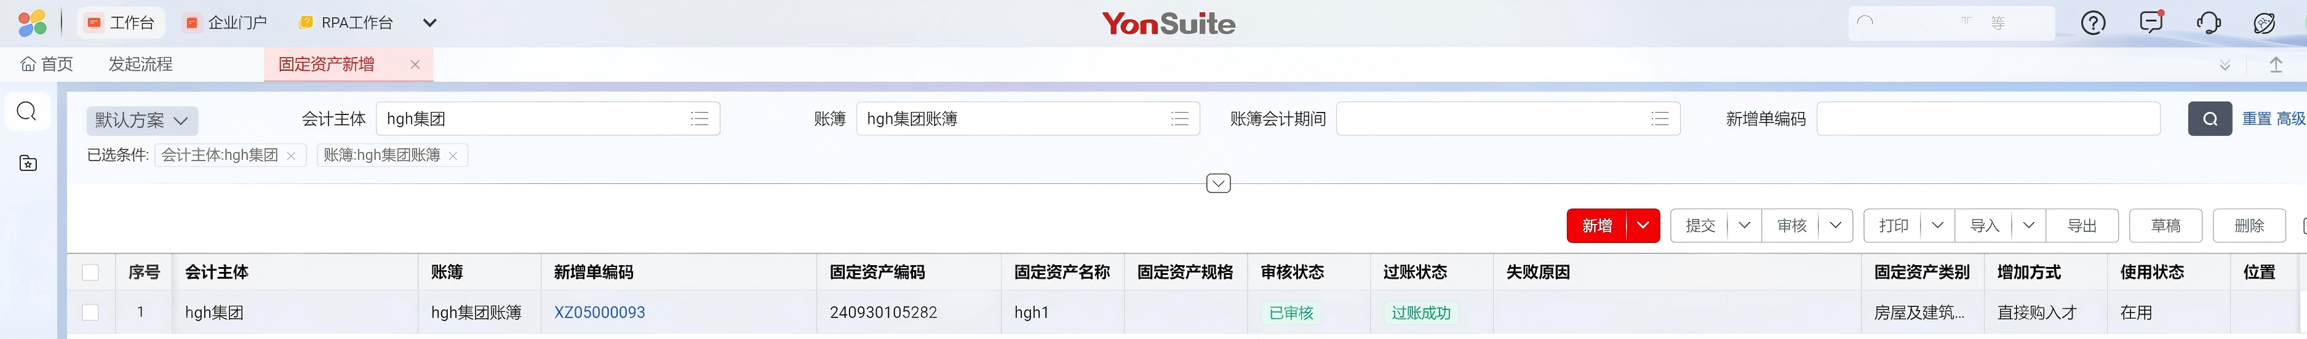
Task: Open the 导入 dropdown arrow
Action: pos(2030,225)
